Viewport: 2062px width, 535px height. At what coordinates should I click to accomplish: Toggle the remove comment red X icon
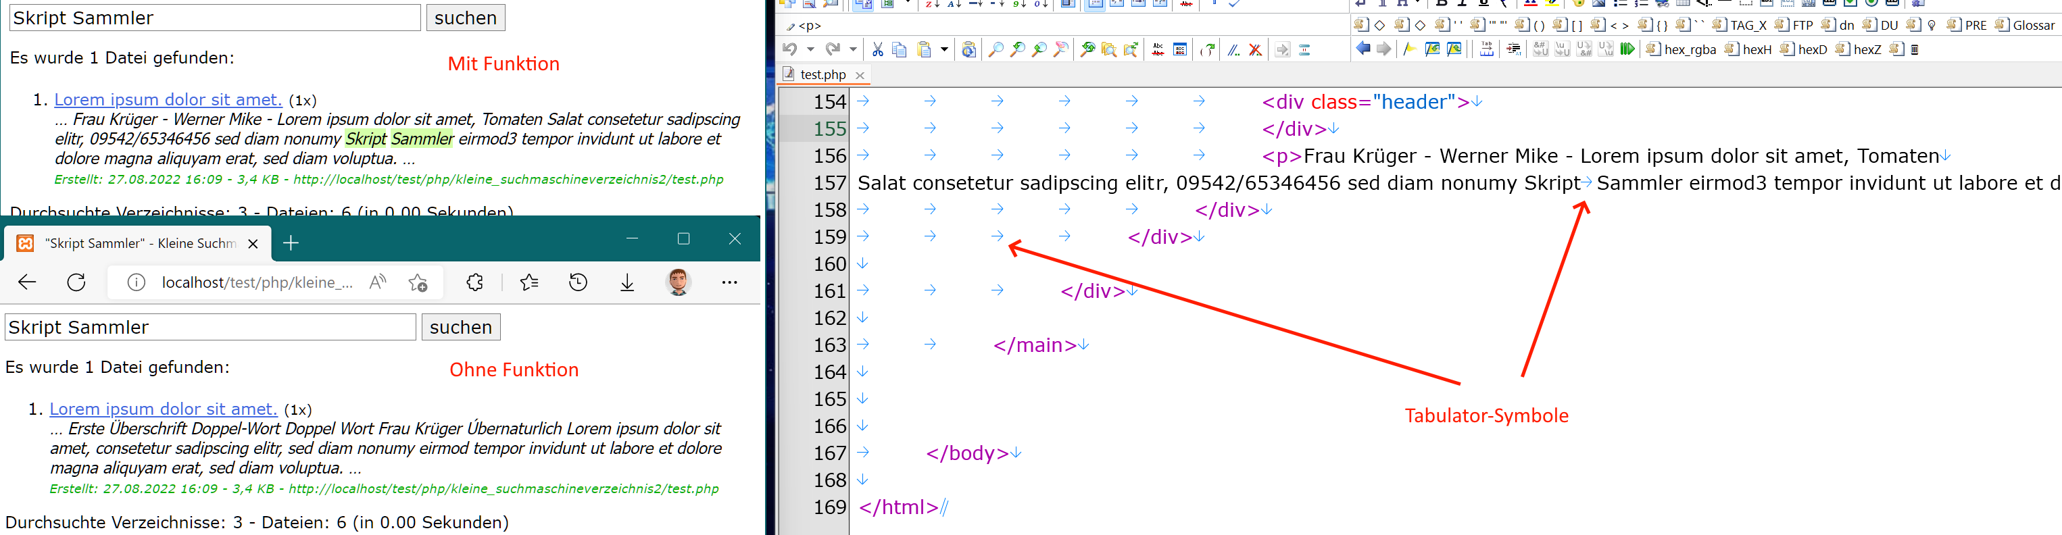(x=1255, y=49)
